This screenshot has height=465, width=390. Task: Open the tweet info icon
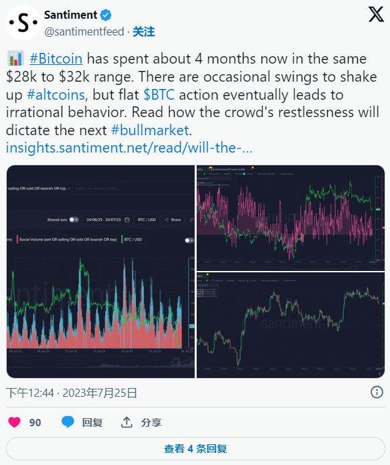pyautogui.click(x=377, y=392)
